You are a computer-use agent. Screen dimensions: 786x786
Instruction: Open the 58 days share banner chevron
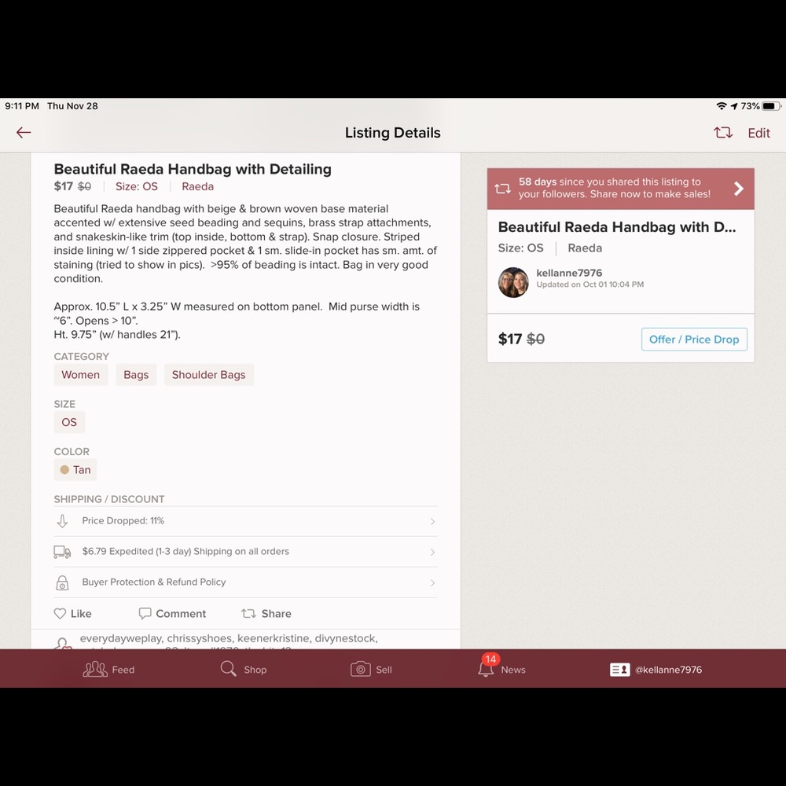(738, 189)
